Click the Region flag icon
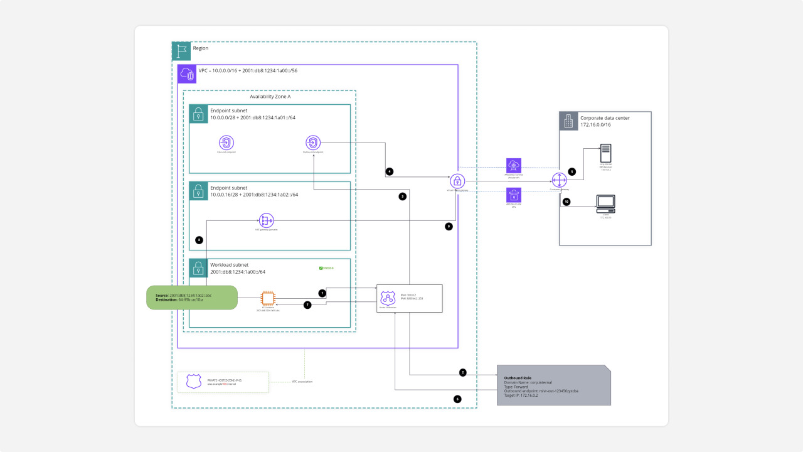Screen dimensions: 803x452 click(181, 51)
